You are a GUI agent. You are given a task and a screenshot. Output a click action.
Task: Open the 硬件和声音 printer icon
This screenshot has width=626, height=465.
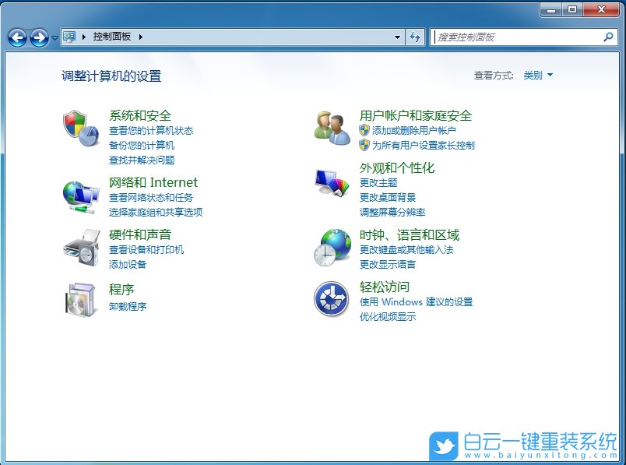tap(81, 249)
